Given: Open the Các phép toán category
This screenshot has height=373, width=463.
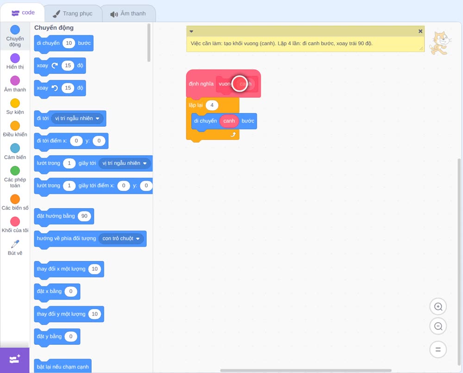Looking at the screenshot, I should coord(15,177).
